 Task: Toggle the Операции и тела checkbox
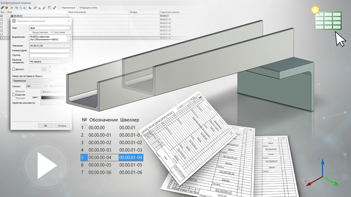[x=78, y=8]
